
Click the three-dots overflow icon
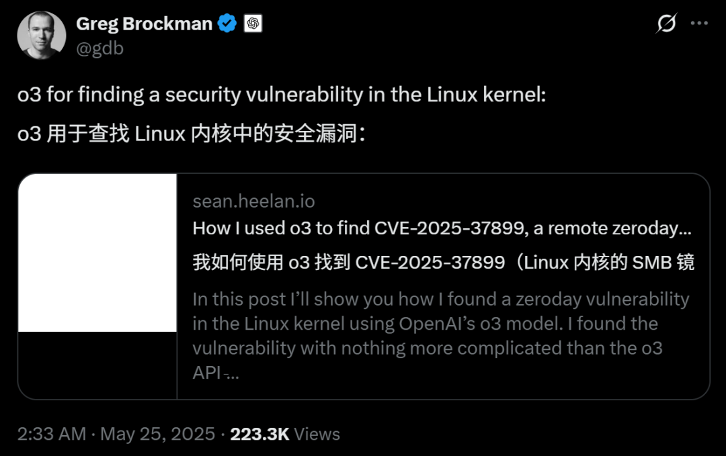[x=699, y=23]
